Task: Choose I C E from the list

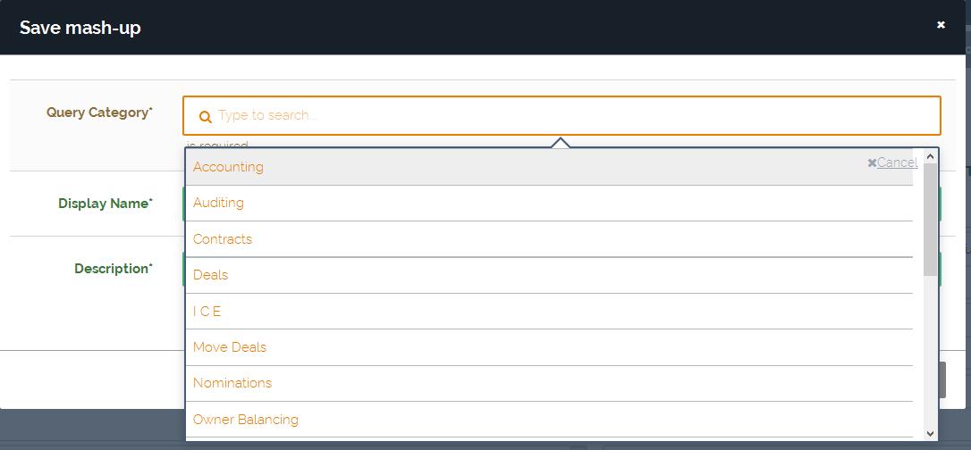Action: coord(207,312)
